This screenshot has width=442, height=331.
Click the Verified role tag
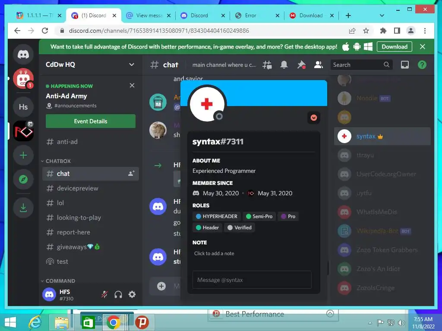point(239,228)
